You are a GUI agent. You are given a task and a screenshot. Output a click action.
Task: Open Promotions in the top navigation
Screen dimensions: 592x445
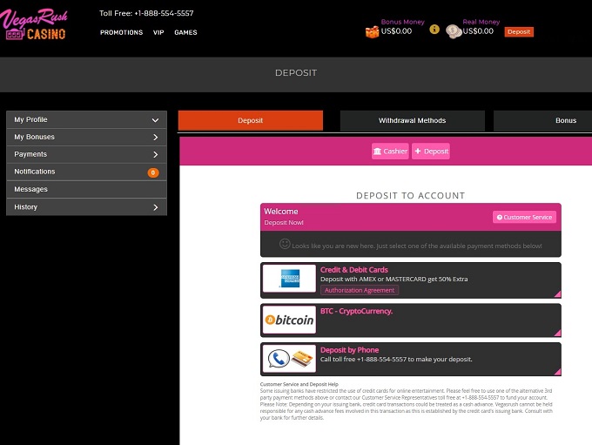[121, 32]
